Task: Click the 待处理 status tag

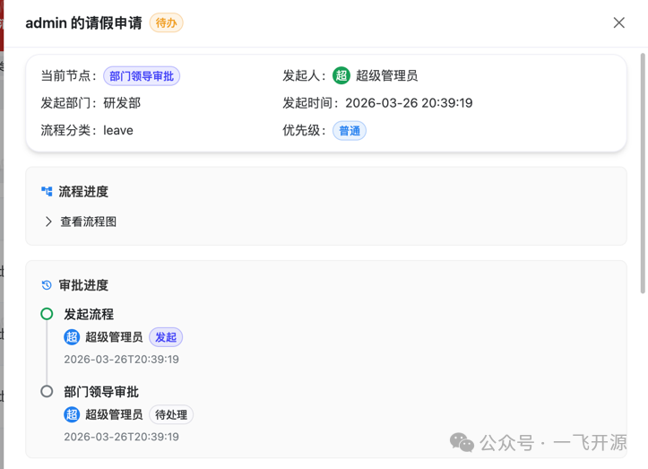Action: (171, 415)
